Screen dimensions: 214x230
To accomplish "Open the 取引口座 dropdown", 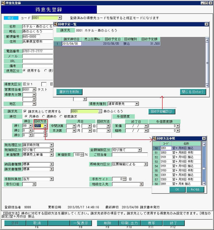I will click(34, 184).
